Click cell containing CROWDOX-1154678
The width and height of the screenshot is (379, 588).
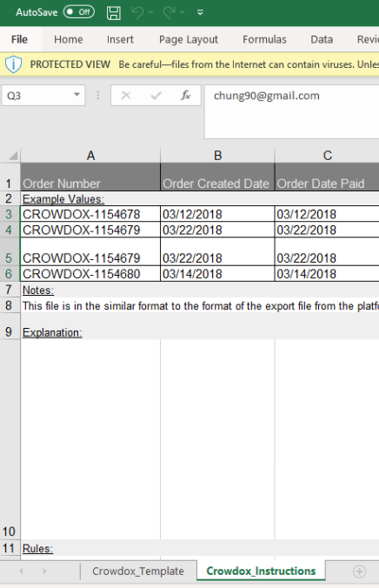(90, 214)
